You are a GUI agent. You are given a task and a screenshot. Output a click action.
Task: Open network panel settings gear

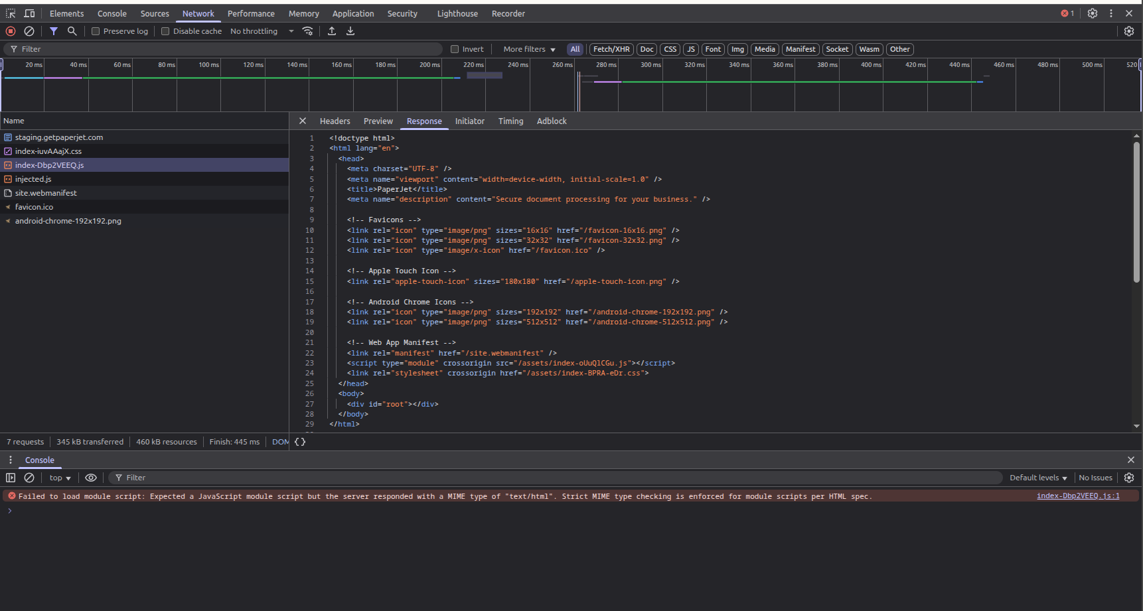[x=1129, y=31]
